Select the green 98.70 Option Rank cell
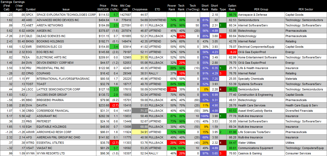 coord(232,15)
